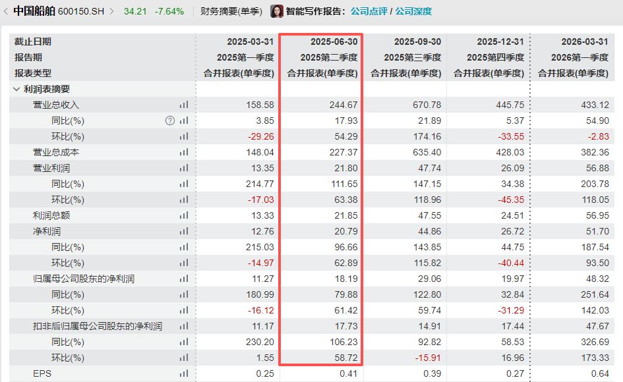623x382 pixels.
Task: Open chart icon for 扣非后 环比(%) row
Action: point(183,358)
